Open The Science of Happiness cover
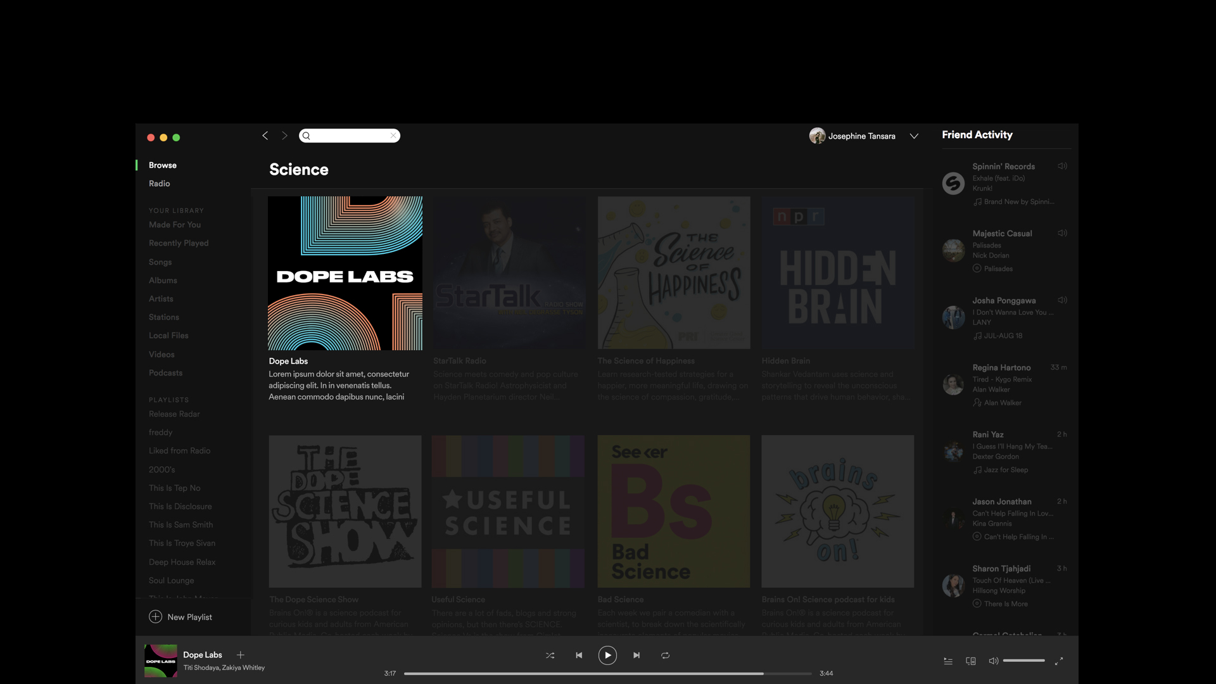 [674, 273]
